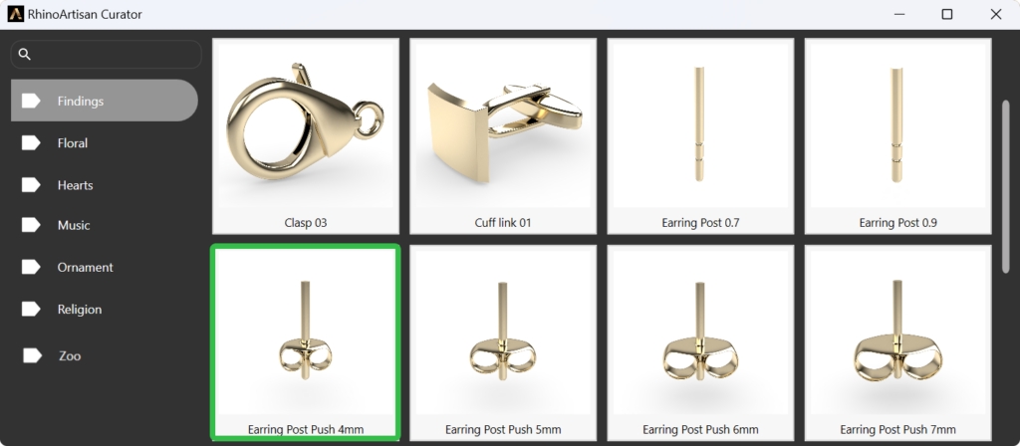Screen dimensions: 1020x446
Task: Select Earring Post Push 5mm item
Action: (503, 342)
